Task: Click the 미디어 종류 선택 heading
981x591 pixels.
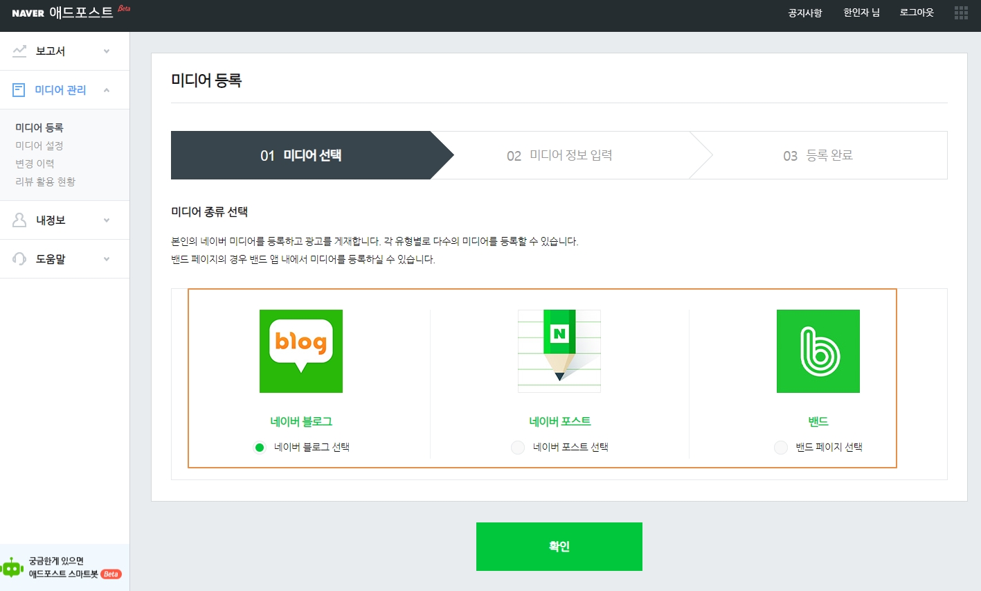Action: tap(209, 212)
